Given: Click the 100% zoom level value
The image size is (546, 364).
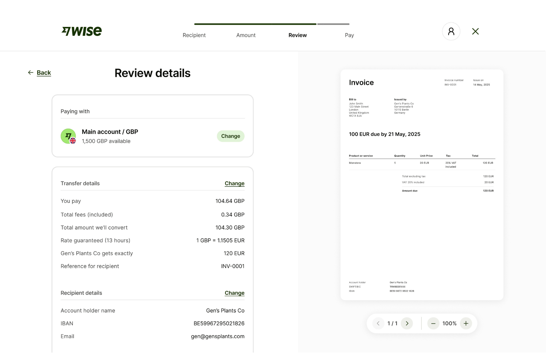Looking at the screenshot, I should (x=450, y=323).
